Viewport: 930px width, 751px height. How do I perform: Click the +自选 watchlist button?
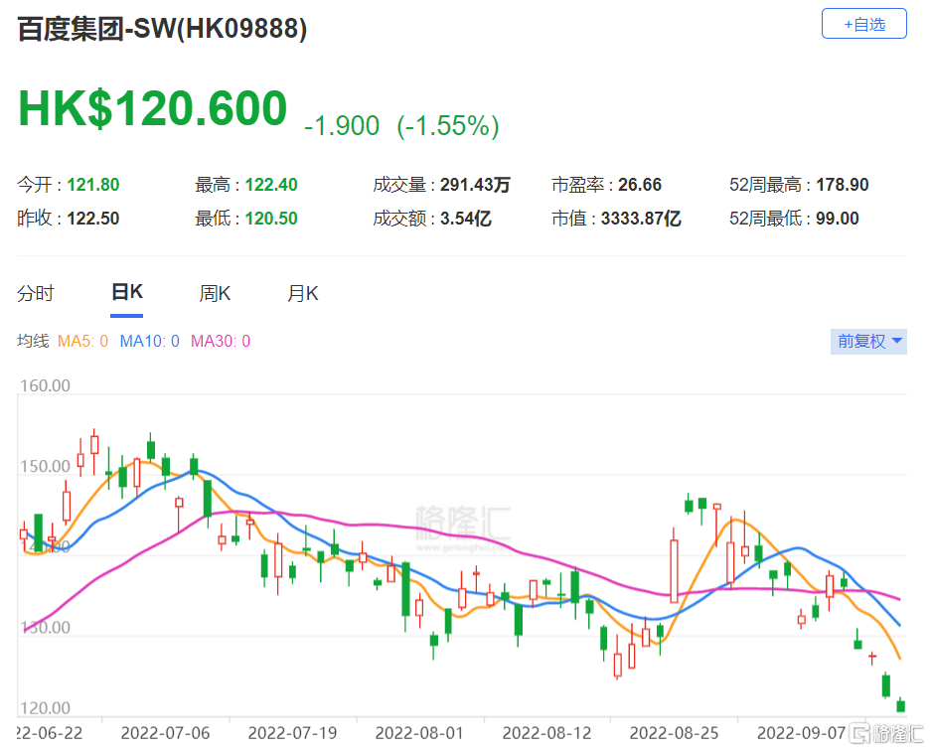[863, 23]
